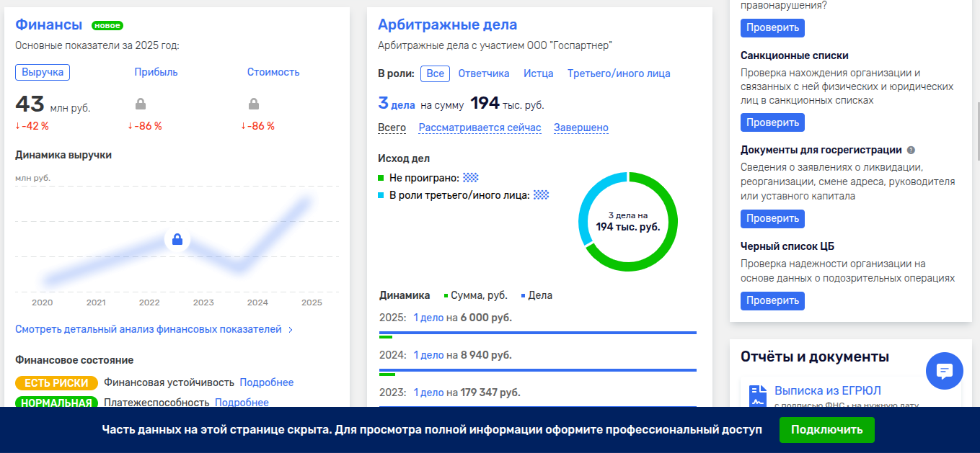Open the '1 дело' link for 2023

428,393
